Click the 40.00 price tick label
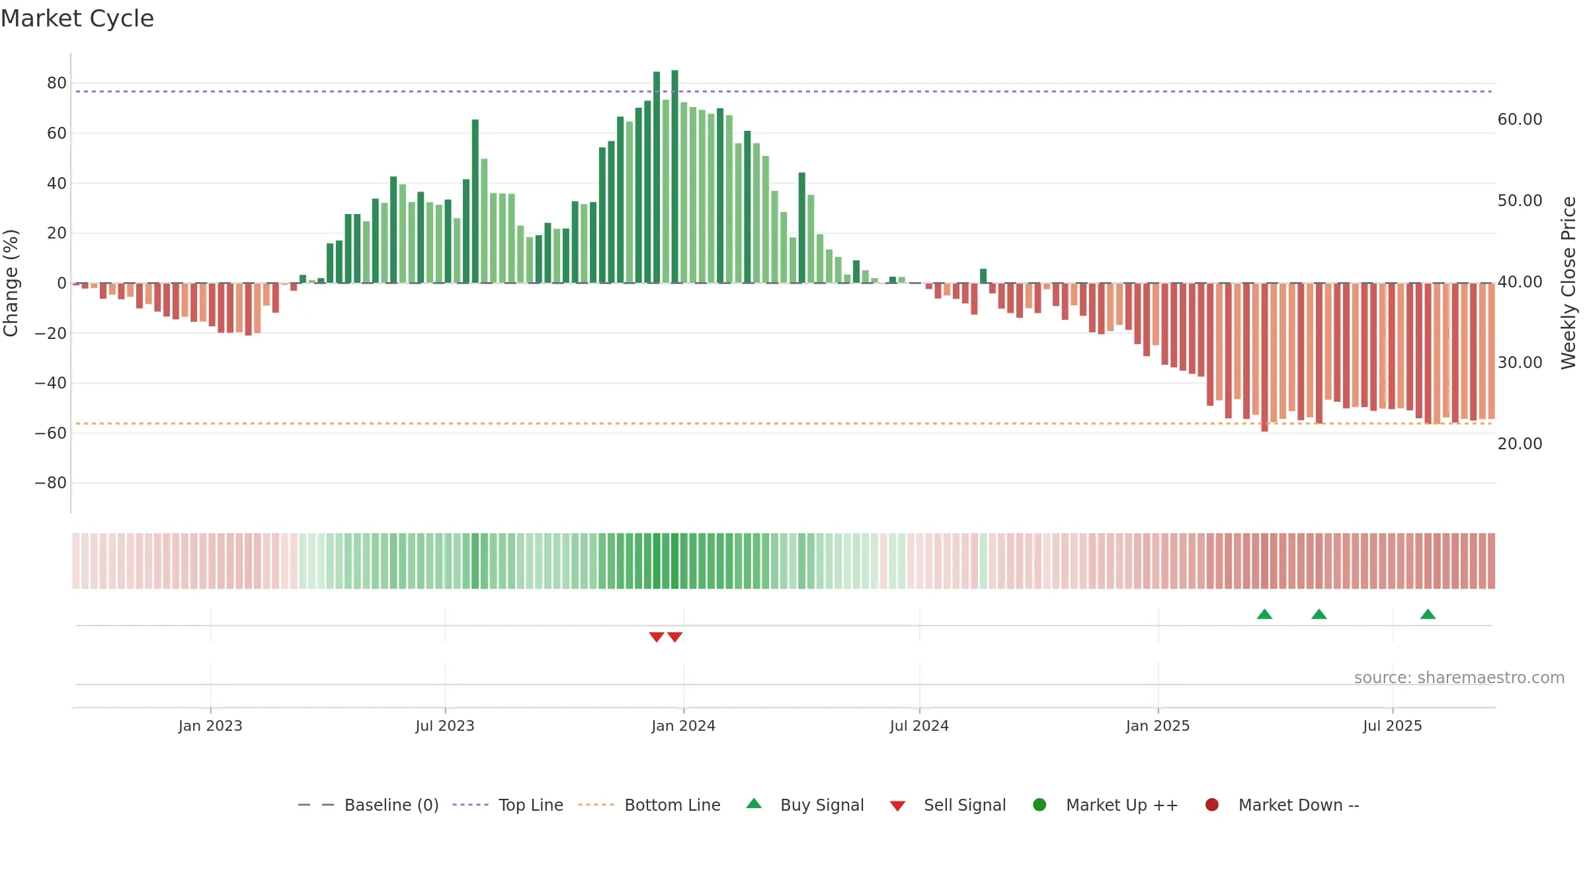This screenshot has width=1587, height=892. click(1520, 282)
